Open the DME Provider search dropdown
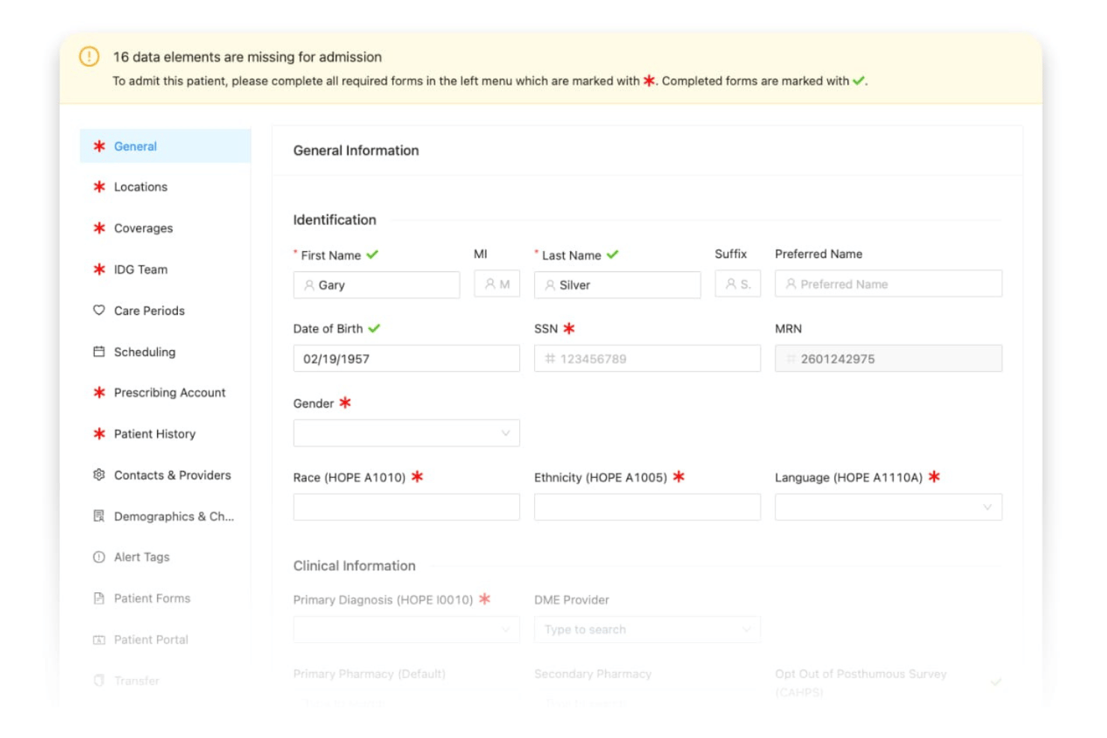Image resolution: width=1107 pixels, height=738 pixels. tap(647, 630)
